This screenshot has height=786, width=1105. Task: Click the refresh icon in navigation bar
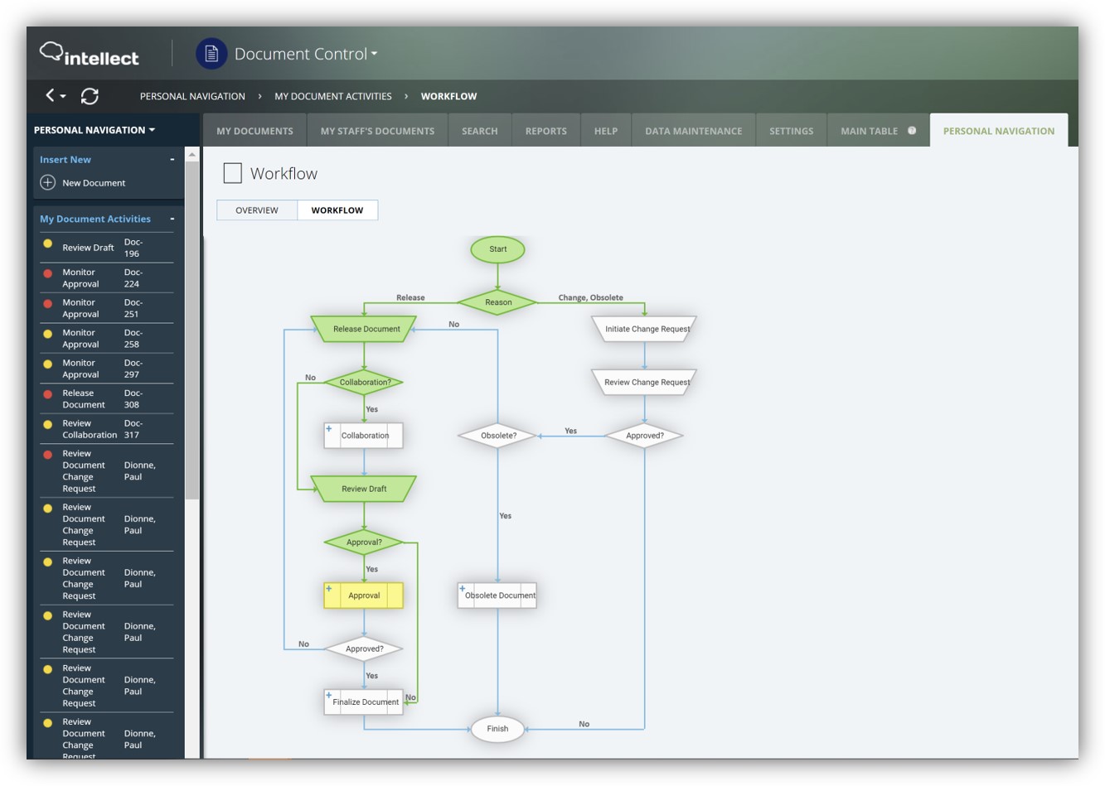point(90,96)
